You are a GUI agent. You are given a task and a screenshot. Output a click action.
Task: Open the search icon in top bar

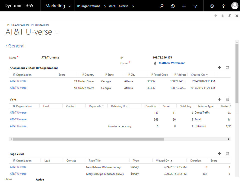[x=161, y=6]
